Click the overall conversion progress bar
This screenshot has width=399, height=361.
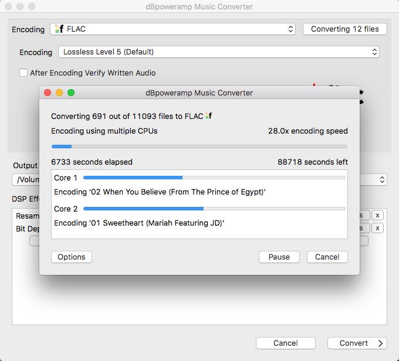(x=199, y=147)
